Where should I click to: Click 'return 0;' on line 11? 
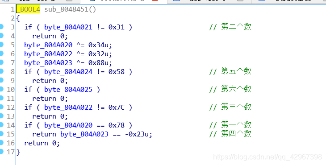click(x=50, y=99)
